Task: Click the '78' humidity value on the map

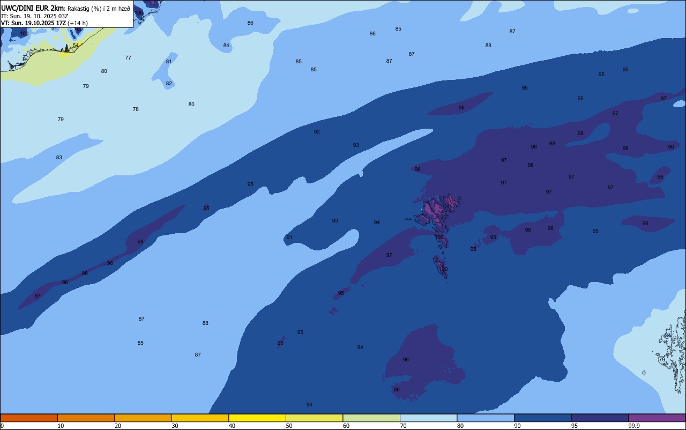Action: tap(136, 109)
